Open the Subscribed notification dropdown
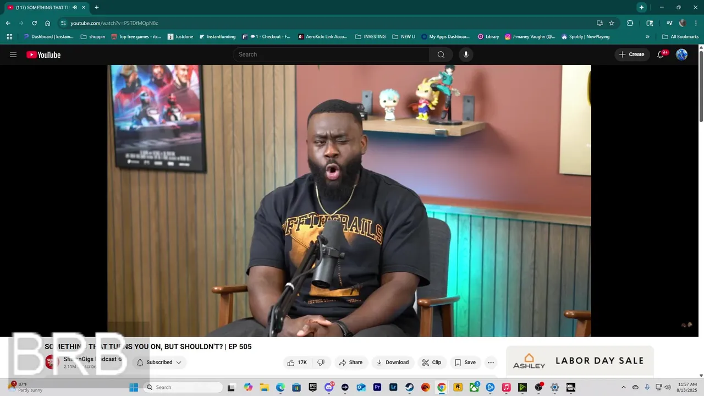704x396 pixels. 159,362
